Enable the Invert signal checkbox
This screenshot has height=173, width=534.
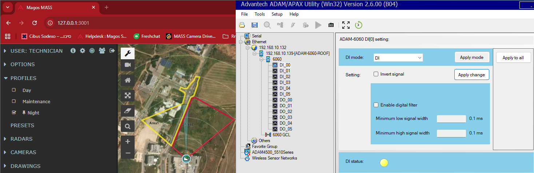coord(376,74)
